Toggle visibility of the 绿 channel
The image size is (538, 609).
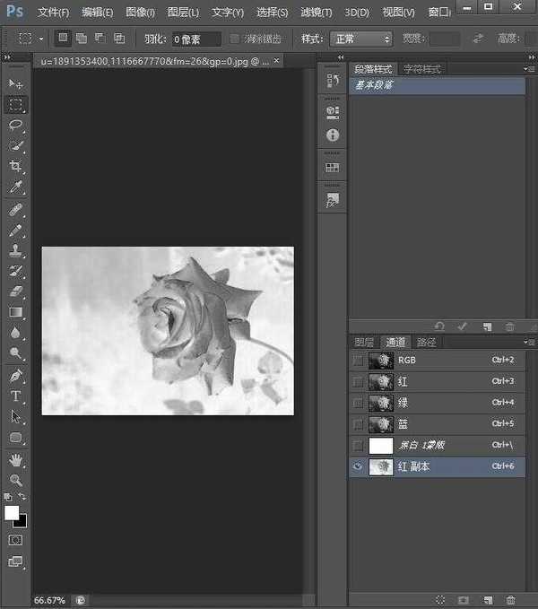click(359, 403)
